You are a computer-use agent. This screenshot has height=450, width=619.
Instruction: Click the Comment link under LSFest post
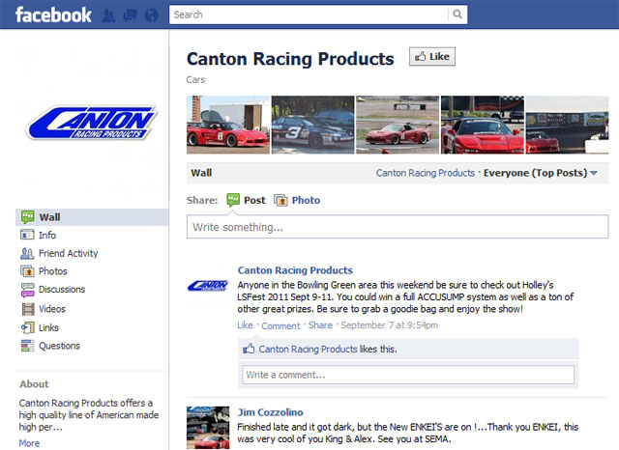(281, 325)
